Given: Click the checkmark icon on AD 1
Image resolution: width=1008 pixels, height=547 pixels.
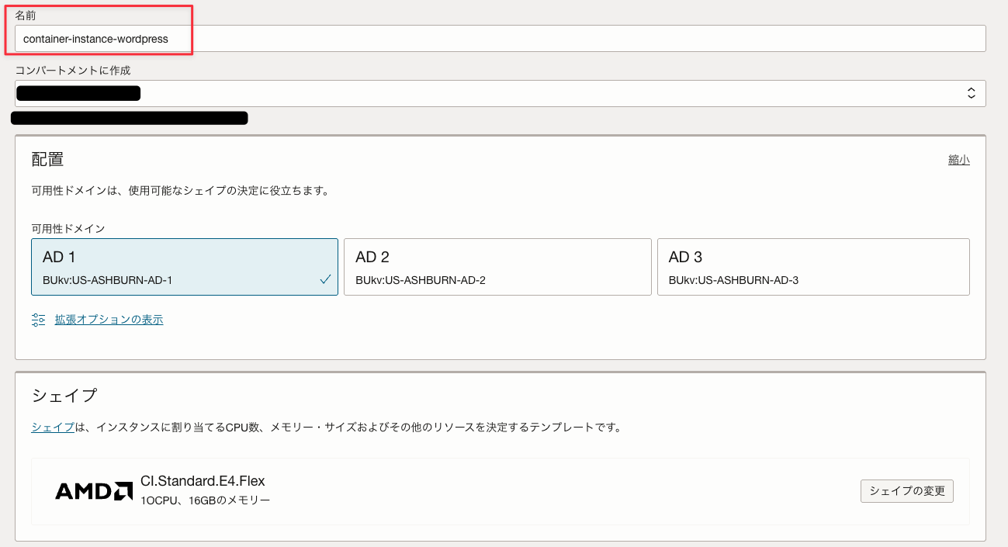Looking at the screenshot, I should coord(325,279).
